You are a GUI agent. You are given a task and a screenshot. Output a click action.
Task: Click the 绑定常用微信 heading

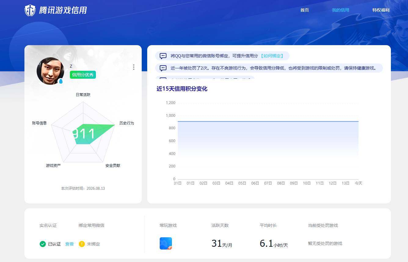[91, 225]
